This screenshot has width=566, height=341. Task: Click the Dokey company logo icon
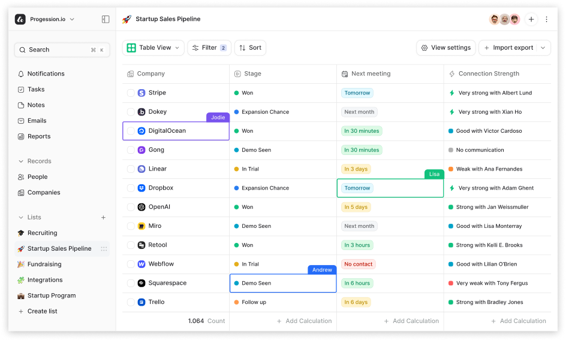pyautogui.click(x=141, y=112)
